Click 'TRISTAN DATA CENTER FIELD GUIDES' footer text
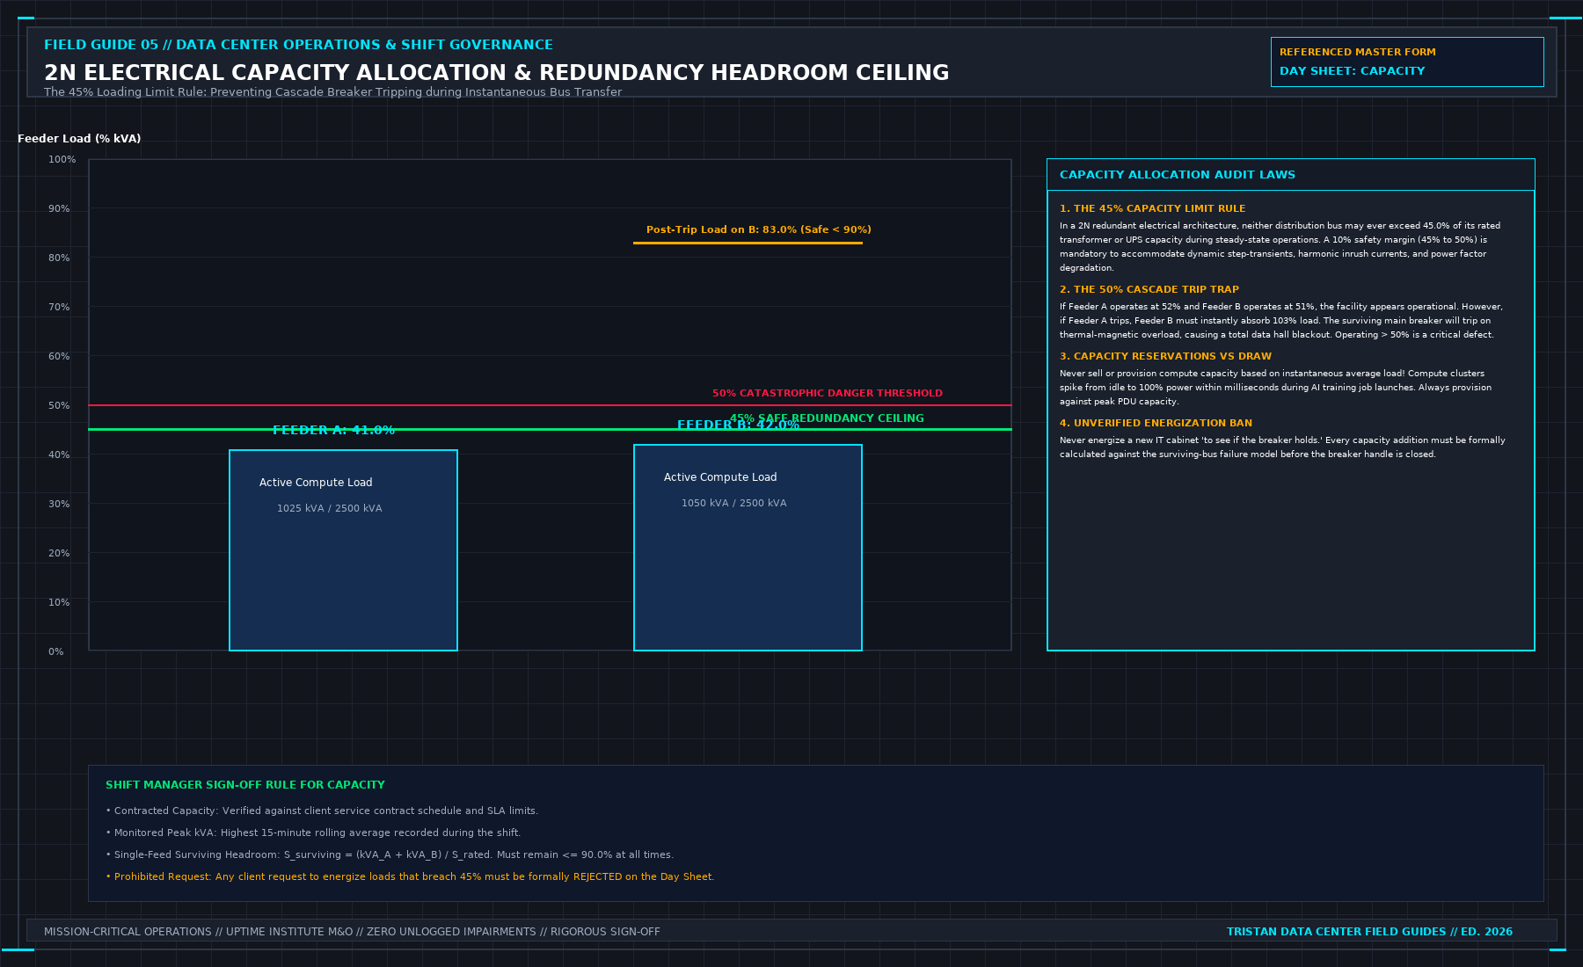Screen dimensions: 1583x967 pyautogui.click(x=1369, y=932)
